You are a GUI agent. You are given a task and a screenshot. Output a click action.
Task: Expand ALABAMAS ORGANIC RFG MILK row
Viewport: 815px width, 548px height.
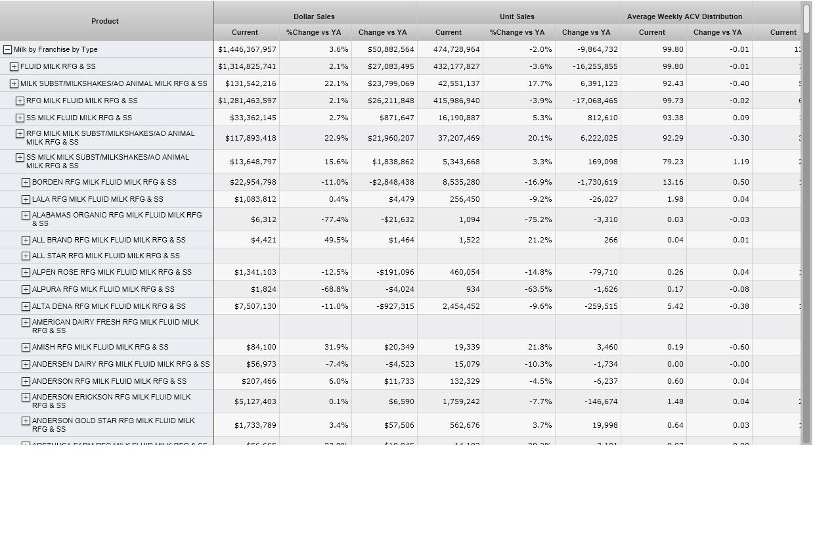click(x=26, y=216)
